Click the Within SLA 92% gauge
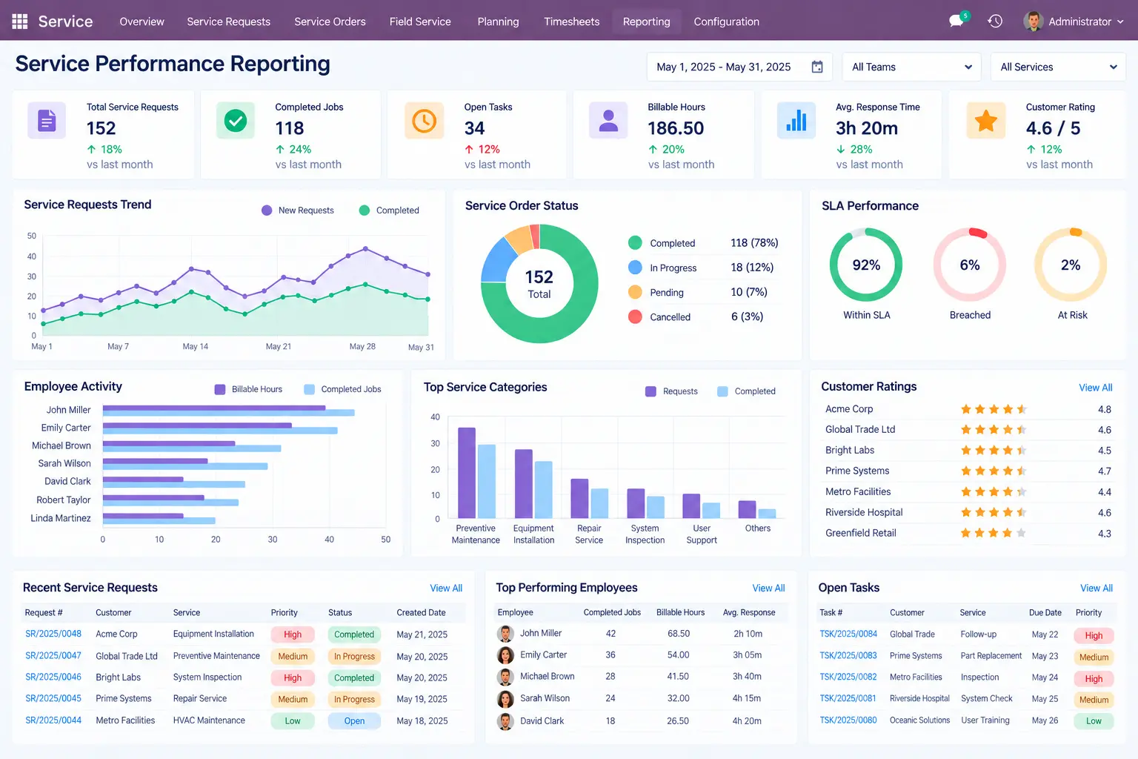This screenshot has height=759, width=1138. coord(866,265)
